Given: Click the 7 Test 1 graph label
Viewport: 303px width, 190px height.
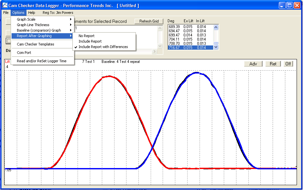Looking at the screenshot, I should click(88, 62).
